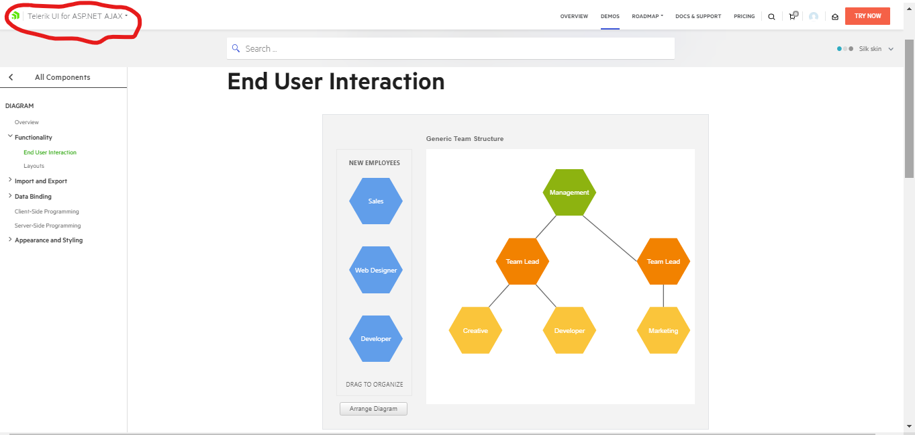Image resolution: width=915 pixels, height=435 pixels.
Task: Expand the Roadmap menu
Action: [647, 16]
